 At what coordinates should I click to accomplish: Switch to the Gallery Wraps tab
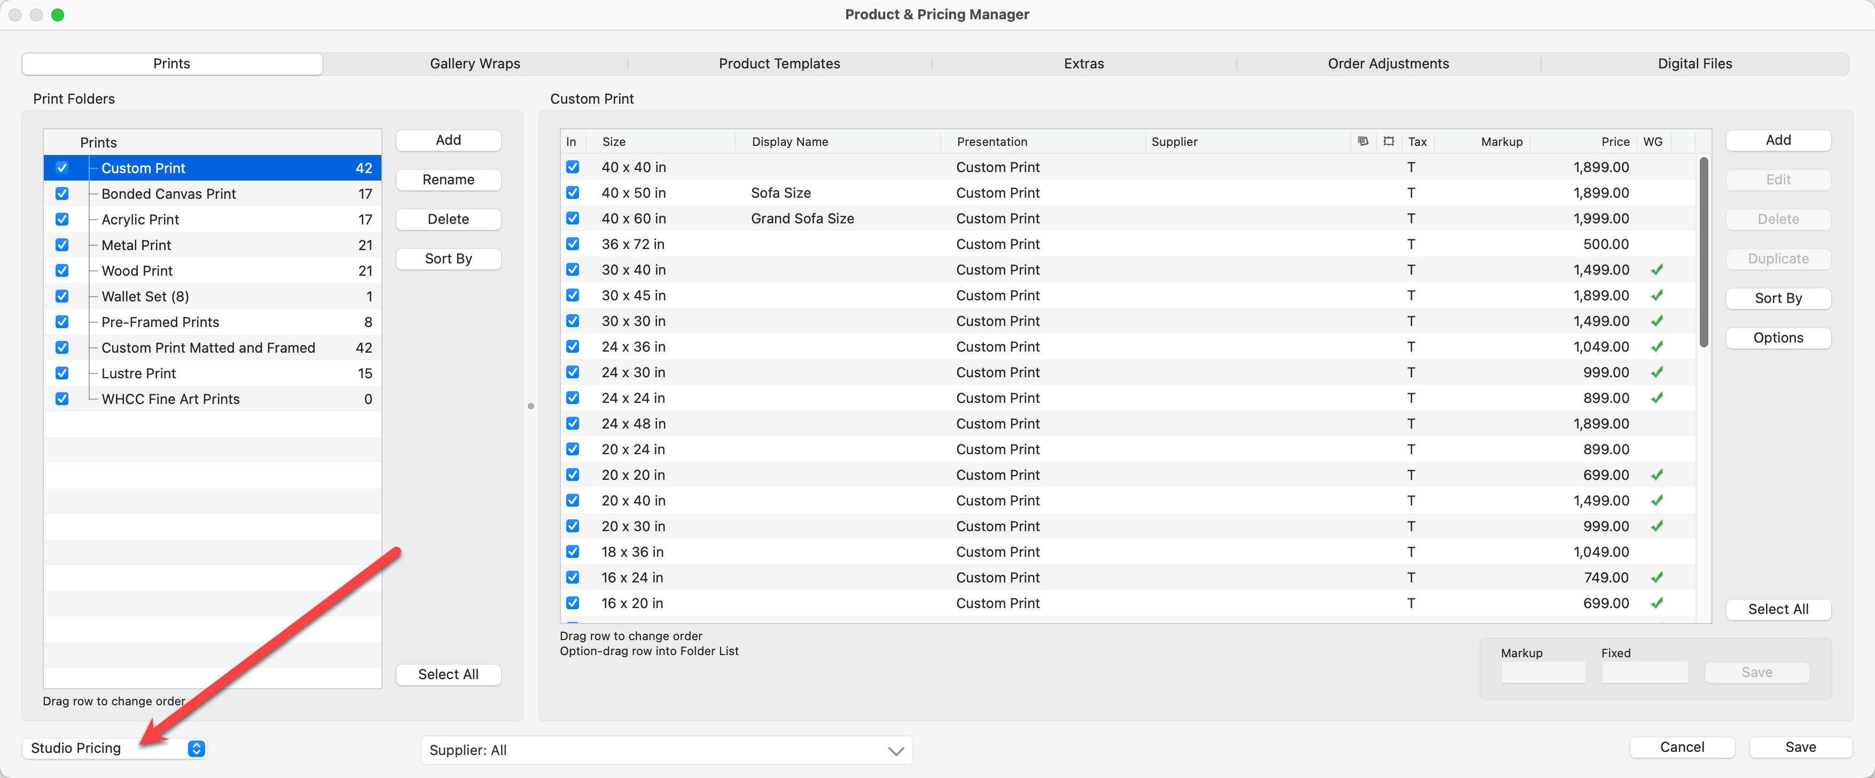click(474, 64)
